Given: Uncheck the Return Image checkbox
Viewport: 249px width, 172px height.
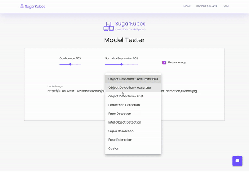Looking at the screenshot, I should 164,63.
